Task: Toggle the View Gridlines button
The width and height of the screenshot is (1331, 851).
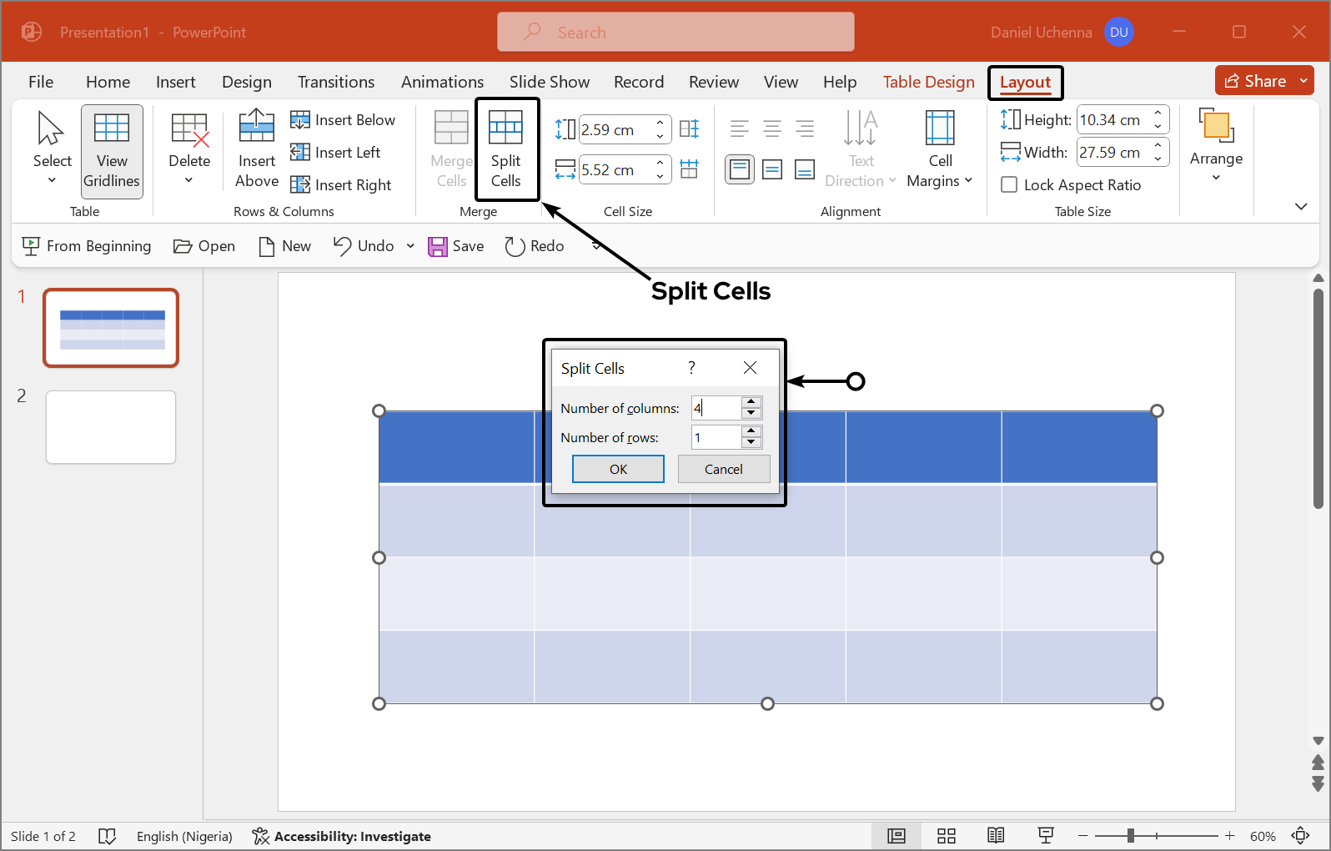Action: 112,151
